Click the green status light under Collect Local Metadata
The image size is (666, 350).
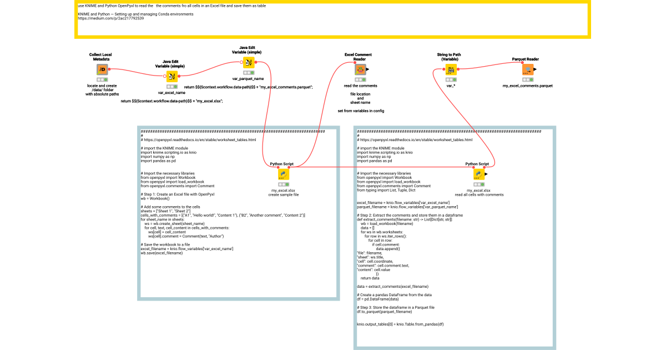106,79
